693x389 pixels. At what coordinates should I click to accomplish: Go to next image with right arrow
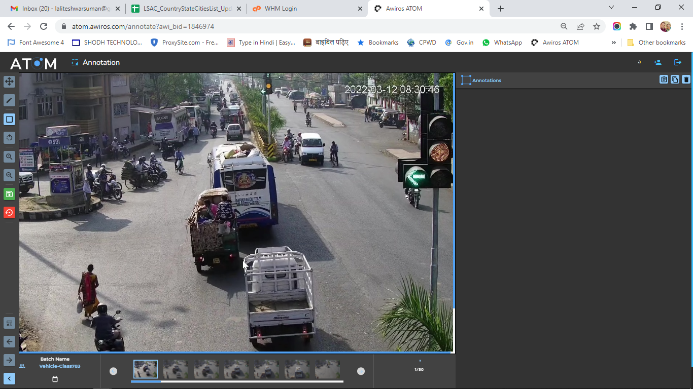click(9, 360)
